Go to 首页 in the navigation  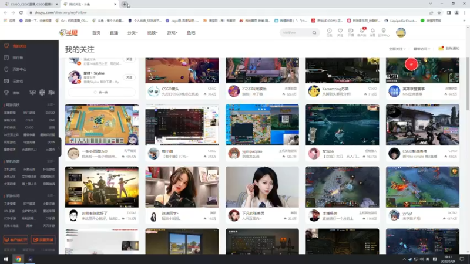(96, 33)
